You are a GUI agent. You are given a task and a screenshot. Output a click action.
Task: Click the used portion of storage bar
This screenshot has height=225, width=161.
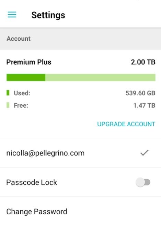[26, 77]
